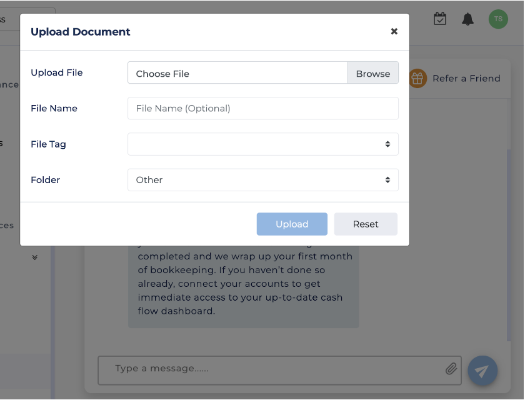Click the Upload button

pos(292,224)
